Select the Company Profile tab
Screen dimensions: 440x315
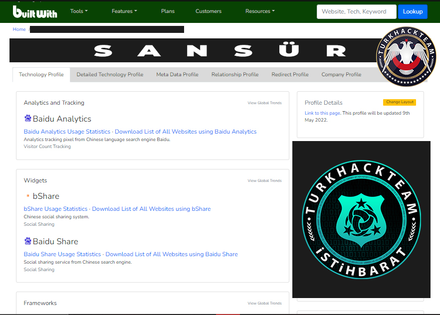341,75
